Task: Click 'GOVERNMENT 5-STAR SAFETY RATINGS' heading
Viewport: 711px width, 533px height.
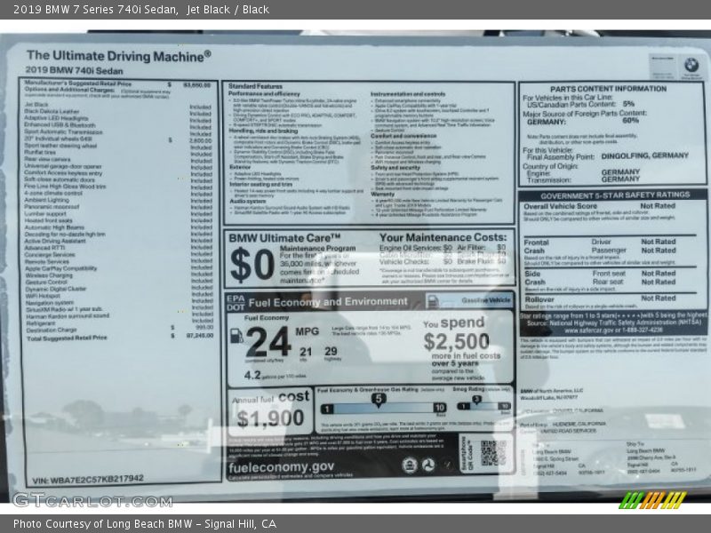Action: click(x=615, y=195)
